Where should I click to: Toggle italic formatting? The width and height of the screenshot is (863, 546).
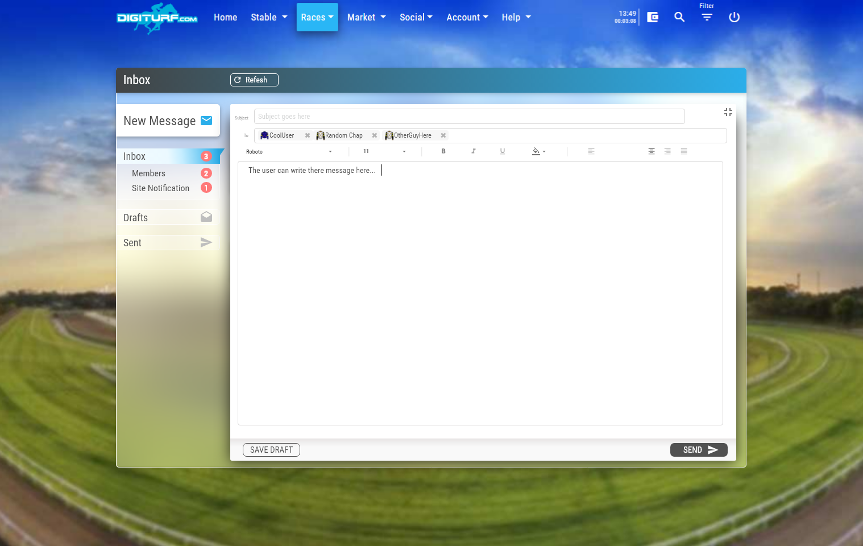(x=473, y=151)
